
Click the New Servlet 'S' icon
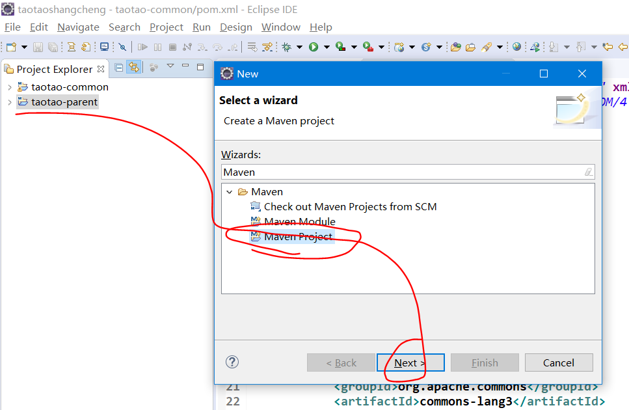[426, 47]
